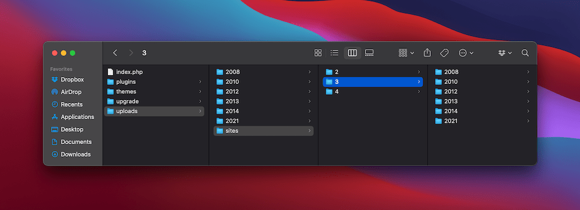Click the yellow minimize window button
The height and width of the screenshot is (210, 580).
pos(64,53)
